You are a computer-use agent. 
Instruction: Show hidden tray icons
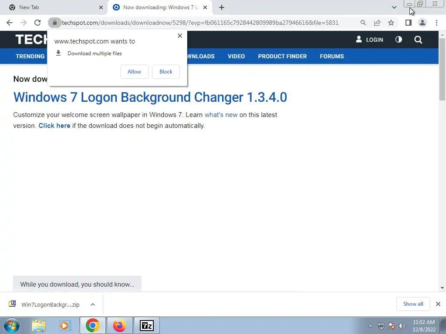click(370, 326)
